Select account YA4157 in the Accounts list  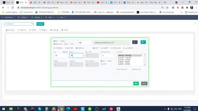pyautogui.click(x=130, y=58)
